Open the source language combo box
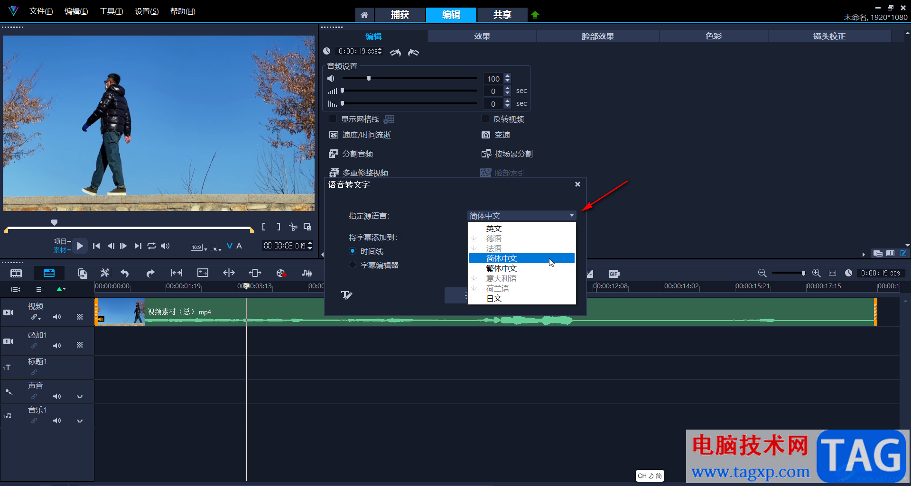The image size is (911, 486). [521, 216]
